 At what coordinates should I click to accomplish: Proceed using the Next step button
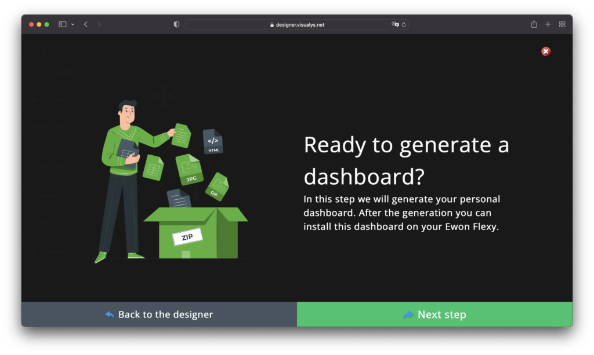(x=434, y=314)
